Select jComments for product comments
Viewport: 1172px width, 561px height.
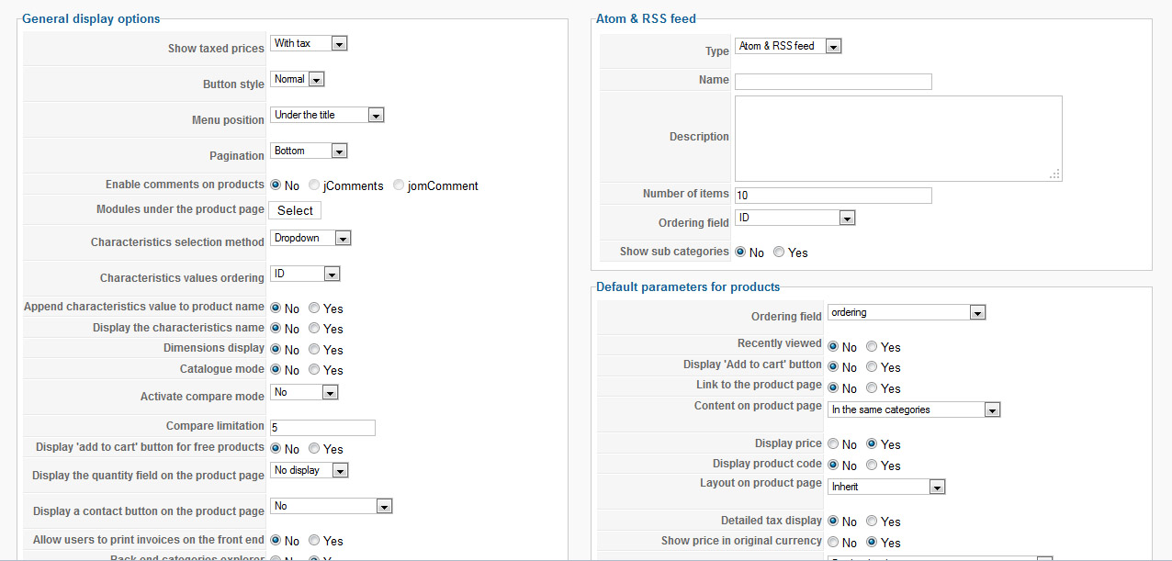315,185
